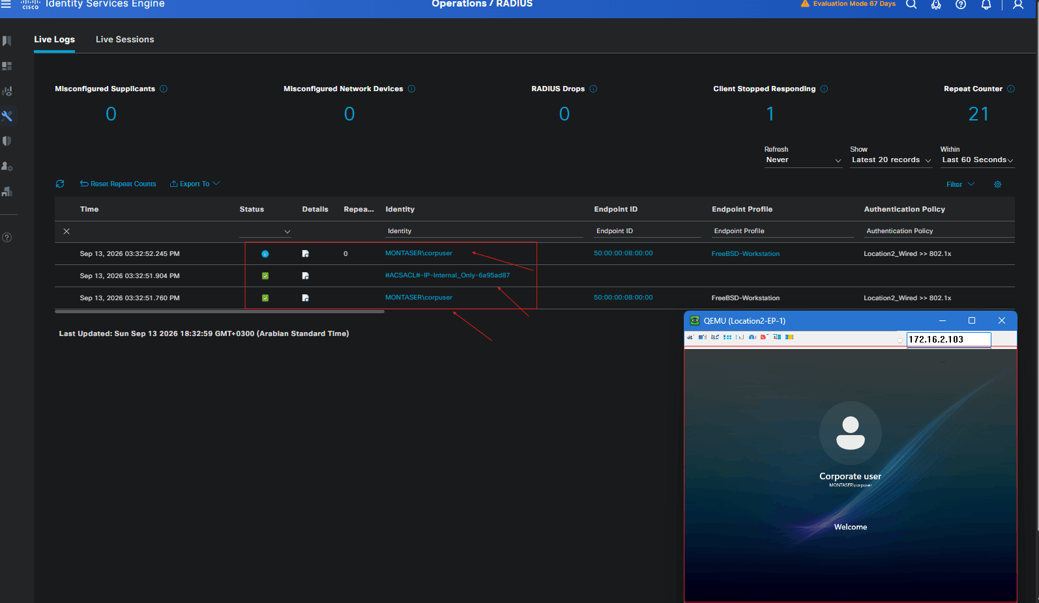Viewport: 1039px width, 603px height.
Task: Open the FreeBSD-Workstation profile link in first row
Action: (x=746, y=254)
